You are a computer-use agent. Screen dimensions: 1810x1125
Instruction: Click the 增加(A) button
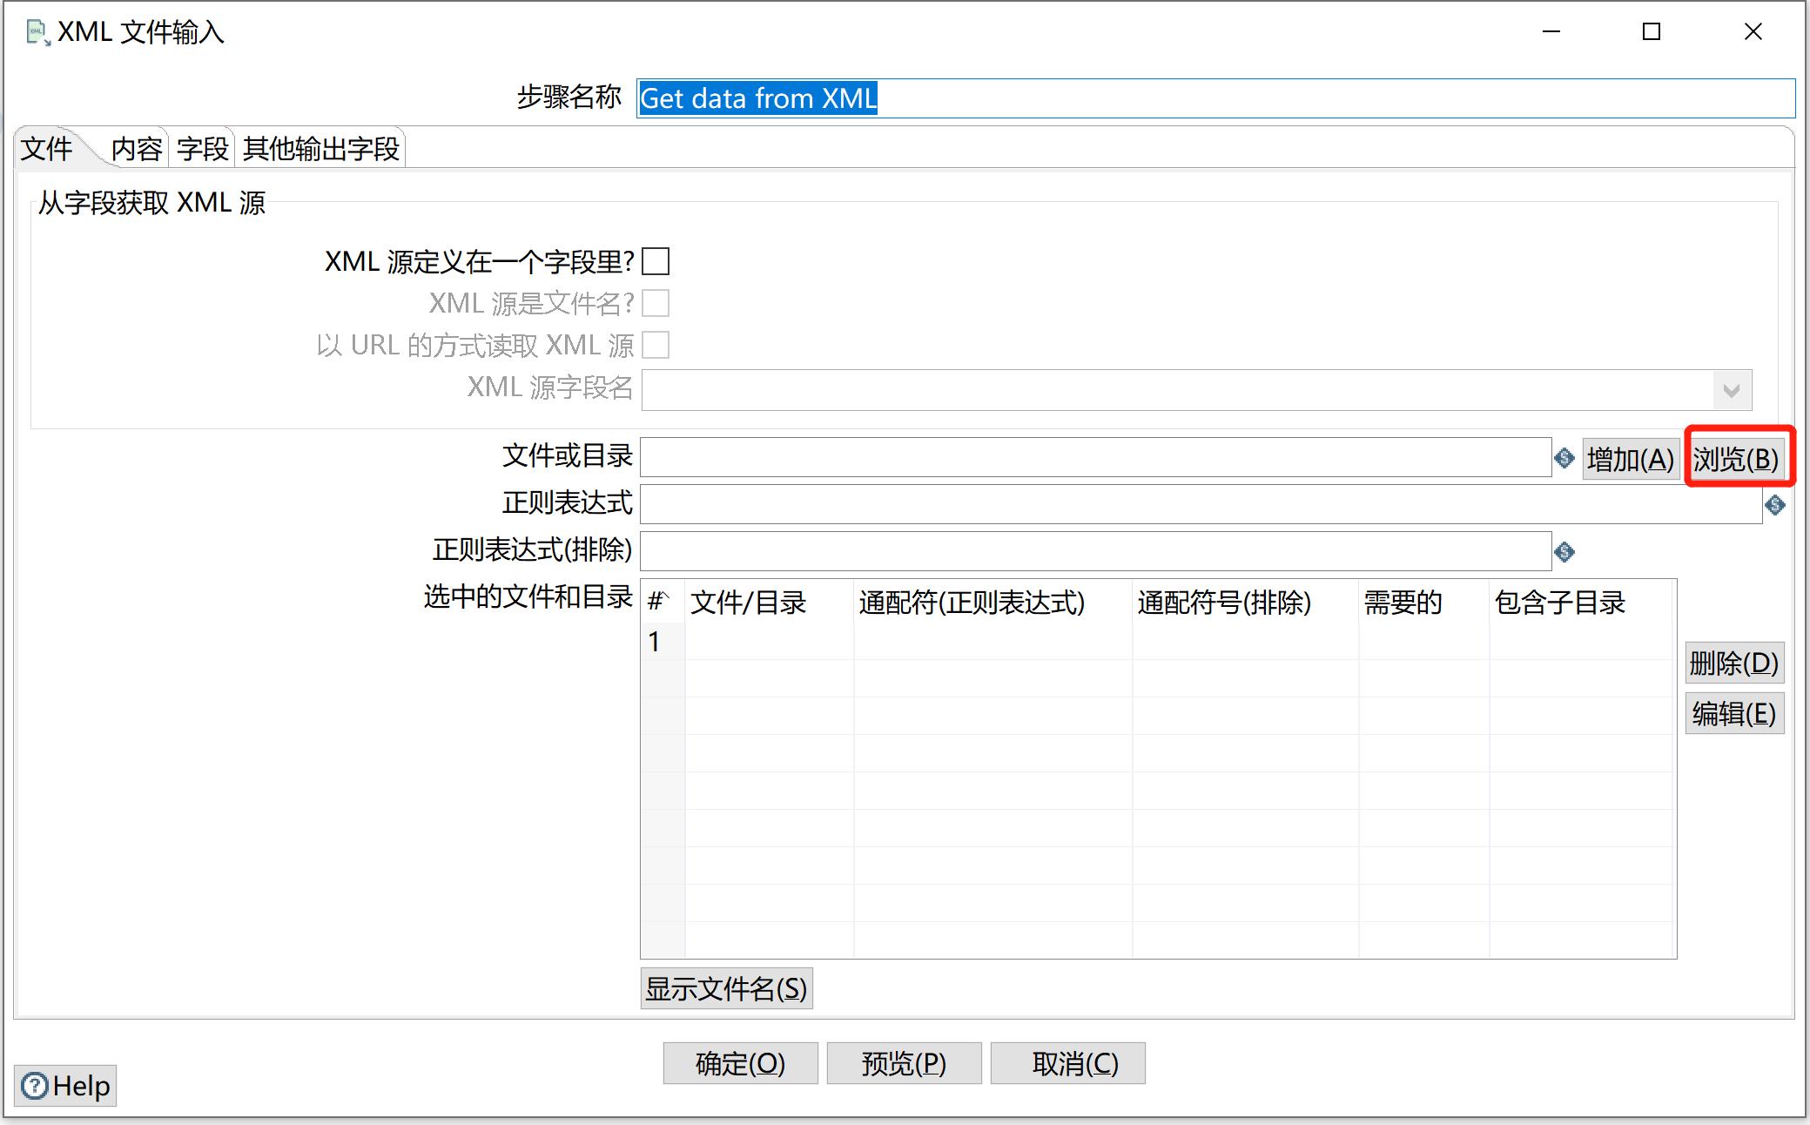pyautogui.click(x=1630, y=459)
